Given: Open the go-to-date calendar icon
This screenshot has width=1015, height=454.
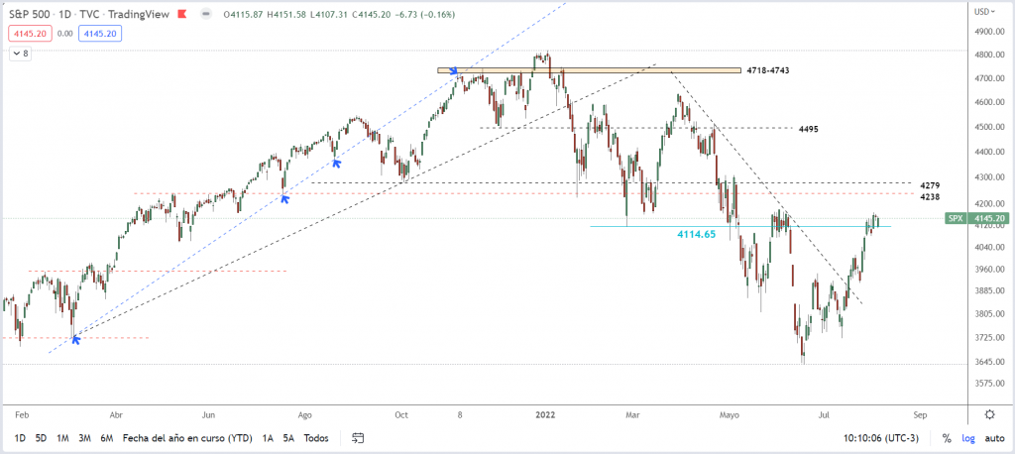Looking at the screenshot, I should click(359, 438).
